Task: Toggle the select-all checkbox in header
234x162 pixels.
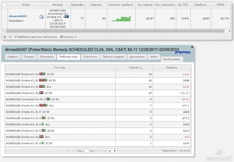Action: point(4,5)
